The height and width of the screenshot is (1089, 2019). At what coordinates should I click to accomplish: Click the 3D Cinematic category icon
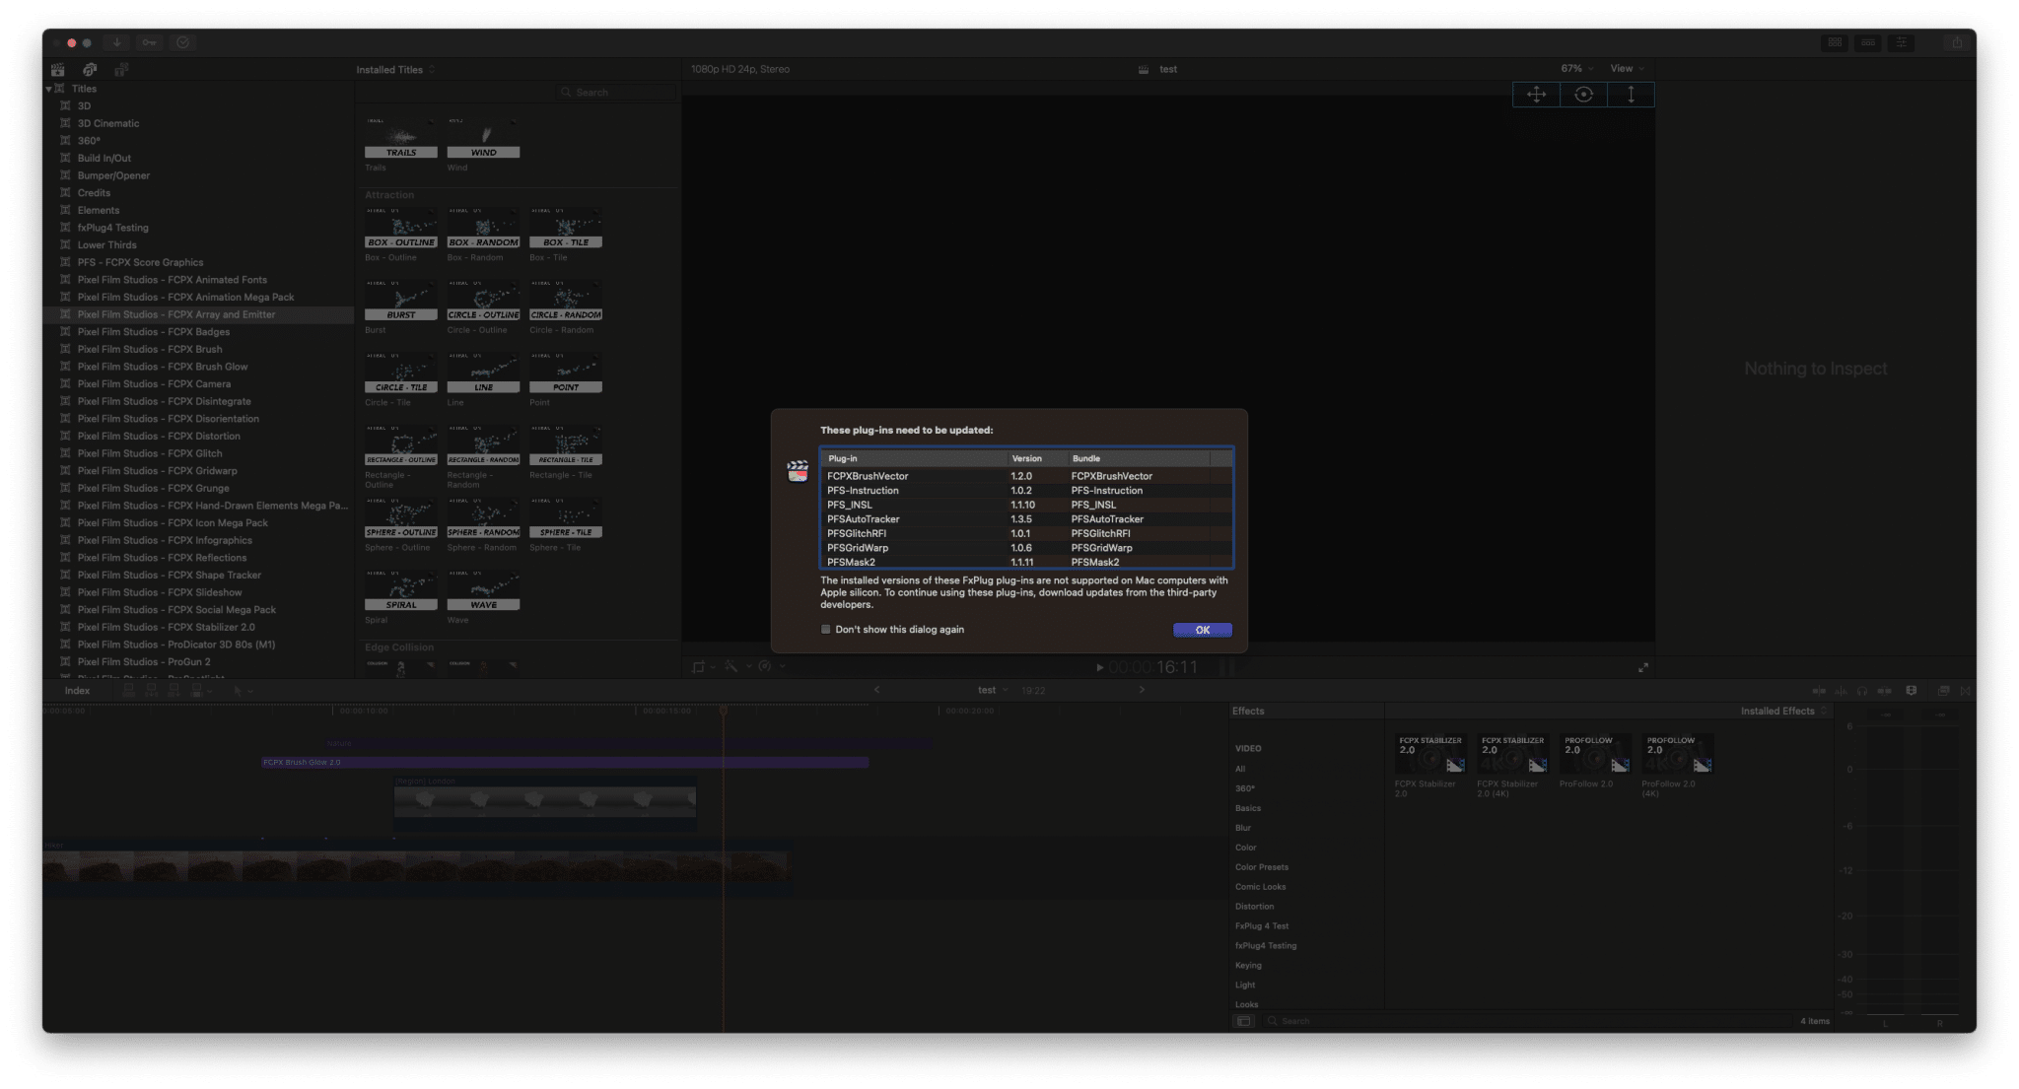65,123
